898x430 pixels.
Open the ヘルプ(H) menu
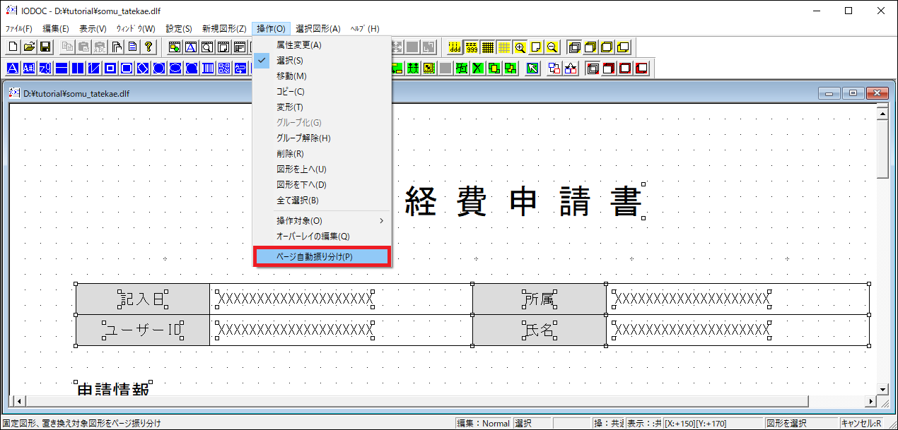365,29
